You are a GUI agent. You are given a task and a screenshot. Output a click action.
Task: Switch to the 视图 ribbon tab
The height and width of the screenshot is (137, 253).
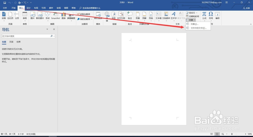point(66,8)
